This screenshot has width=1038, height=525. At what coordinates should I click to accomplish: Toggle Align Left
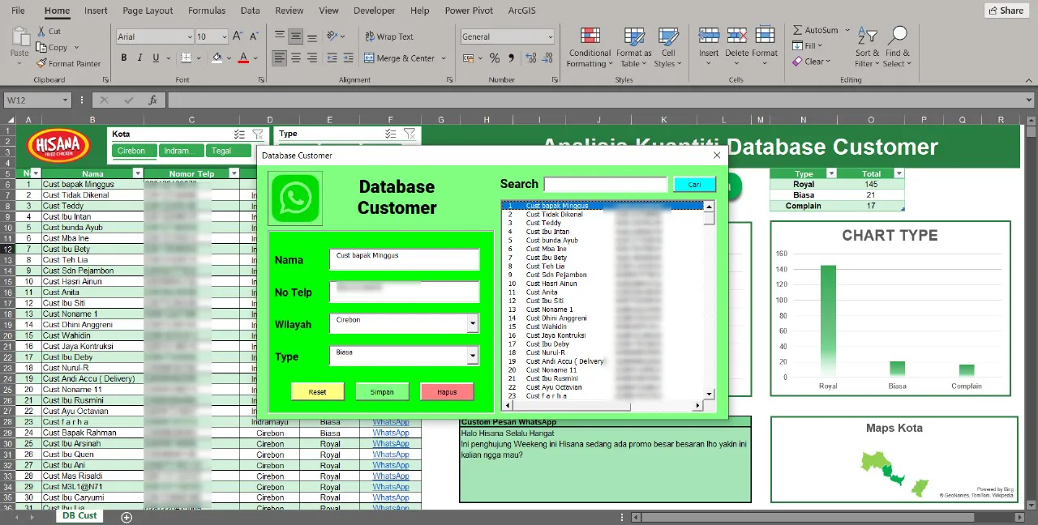280,58
